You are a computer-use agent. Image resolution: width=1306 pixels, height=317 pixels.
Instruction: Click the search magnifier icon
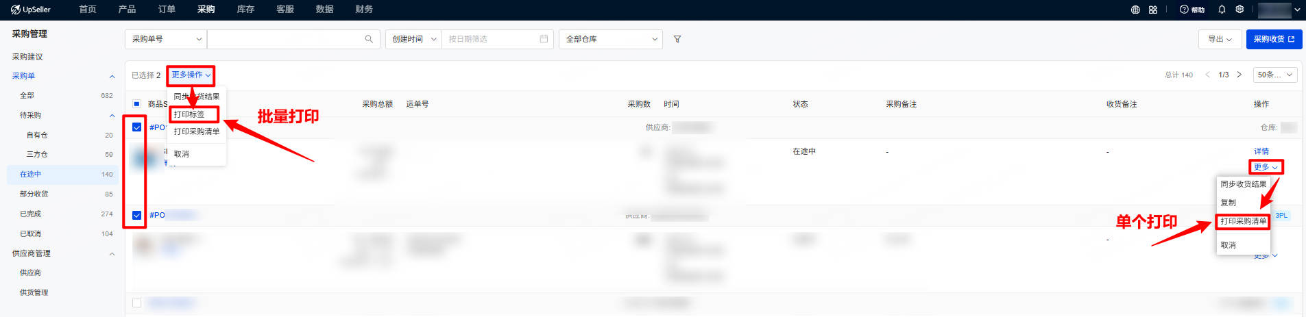(369, 39)
